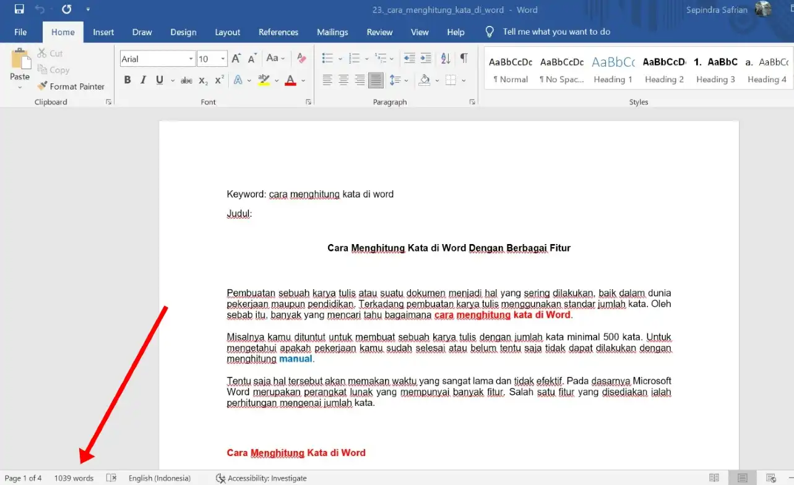
Task: Toggle bold formatting
Action: pyautogui.click(x=127, y=80)
